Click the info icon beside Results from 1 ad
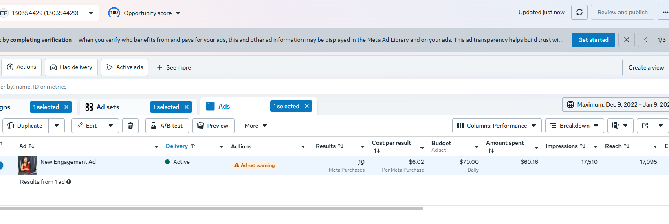The image size is (669, 224). click(x=69, y=182)
